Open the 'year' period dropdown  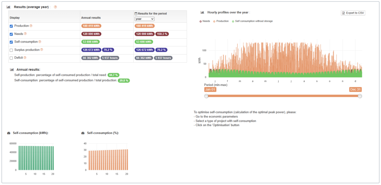click(x=144, y=19)
